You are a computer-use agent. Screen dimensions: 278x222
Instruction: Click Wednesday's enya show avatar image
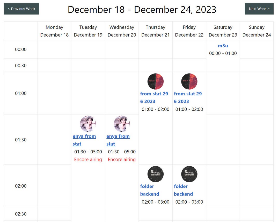(122, 124)
